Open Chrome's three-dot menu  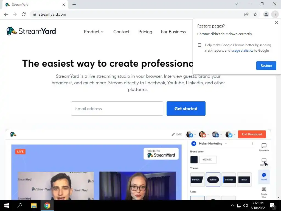click(275, 14)
